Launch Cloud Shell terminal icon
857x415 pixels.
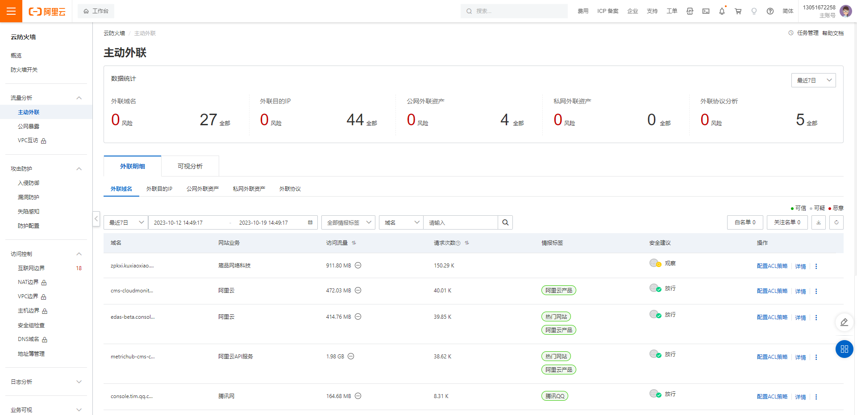click(706, 11)
